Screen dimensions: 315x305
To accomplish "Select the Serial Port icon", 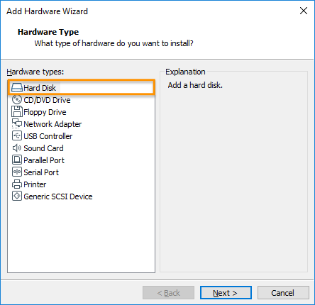I will [x=17, y=172].
